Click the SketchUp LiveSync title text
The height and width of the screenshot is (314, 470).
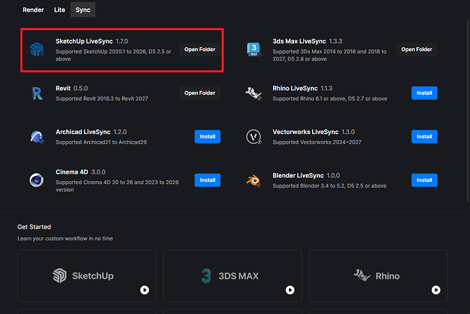(x=84, y=42)
